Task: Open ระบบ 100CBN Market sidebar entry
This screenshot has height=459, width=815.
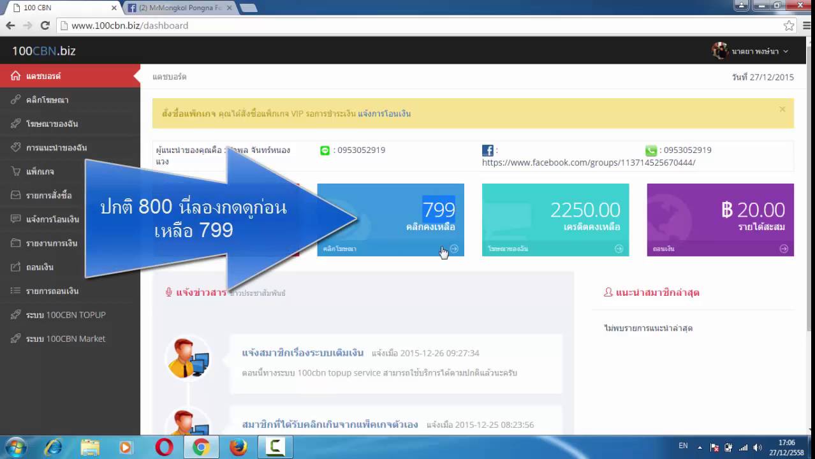Action: point(70,339)
